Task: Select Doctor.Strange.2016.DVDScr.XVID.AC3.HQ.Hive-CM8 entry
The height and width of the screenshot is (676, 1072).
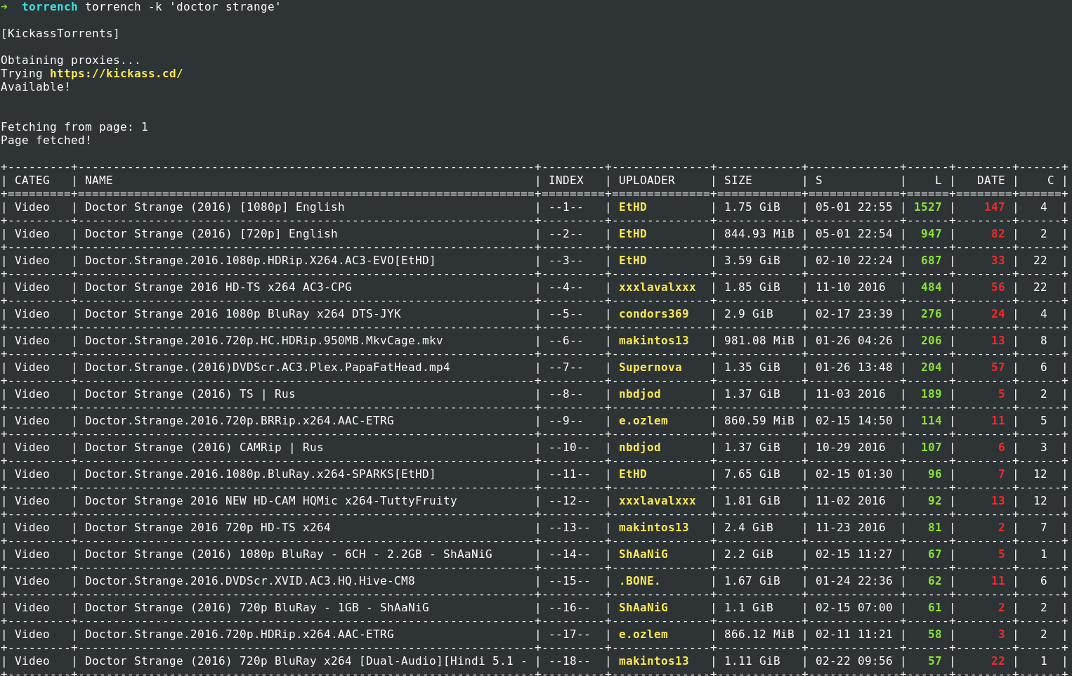Action: tap(250, 580)
